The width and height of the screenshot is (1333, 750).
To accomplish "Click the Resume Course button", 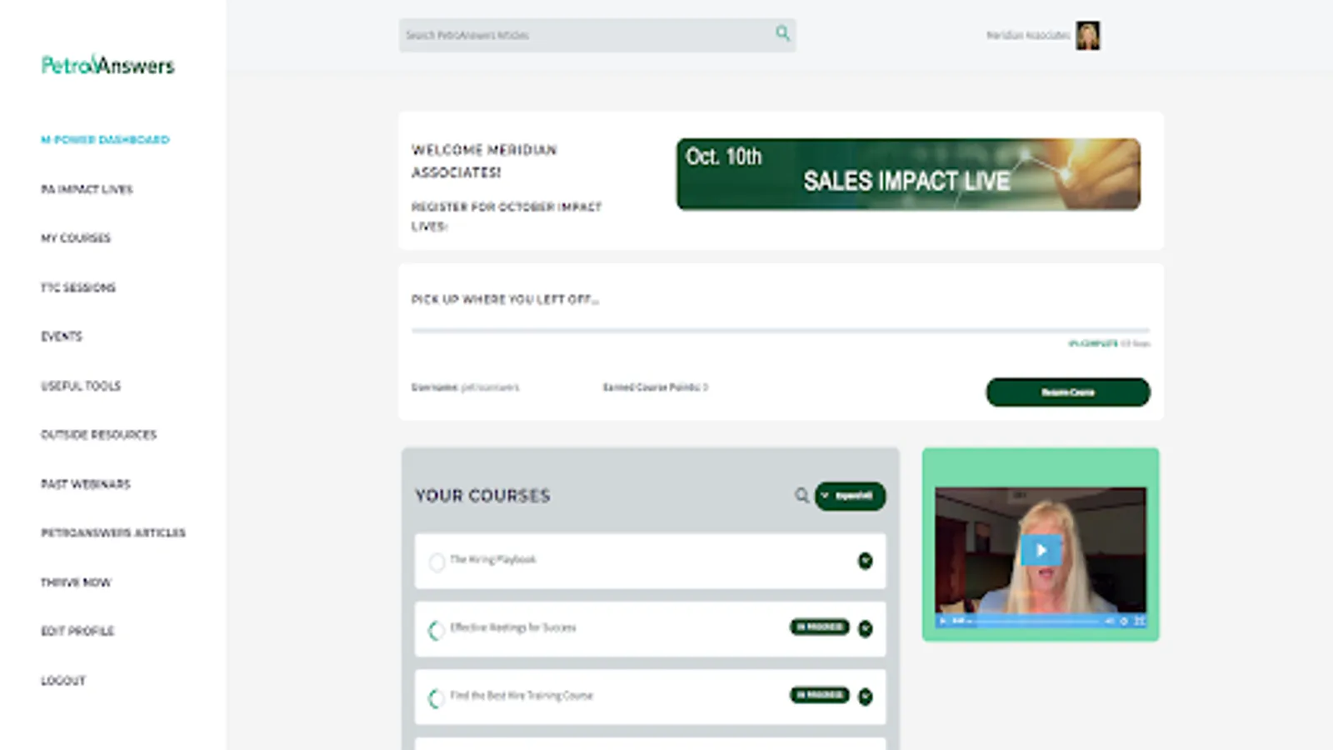I will 1068,392.
